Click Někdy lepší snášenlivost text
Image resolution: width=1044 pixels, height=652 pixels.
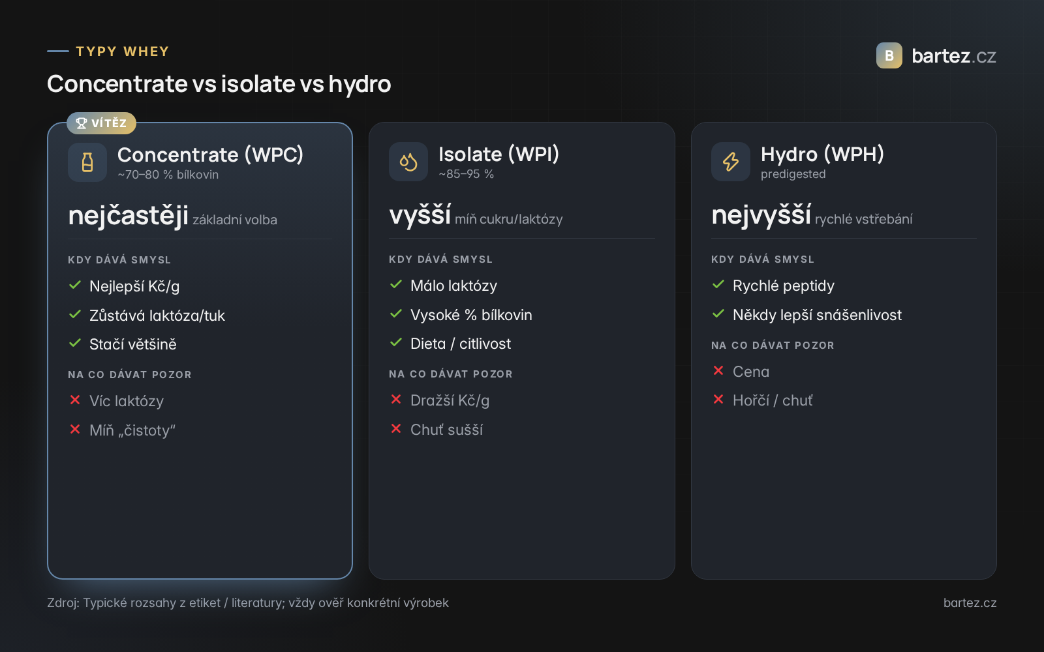tap(817, 315)
